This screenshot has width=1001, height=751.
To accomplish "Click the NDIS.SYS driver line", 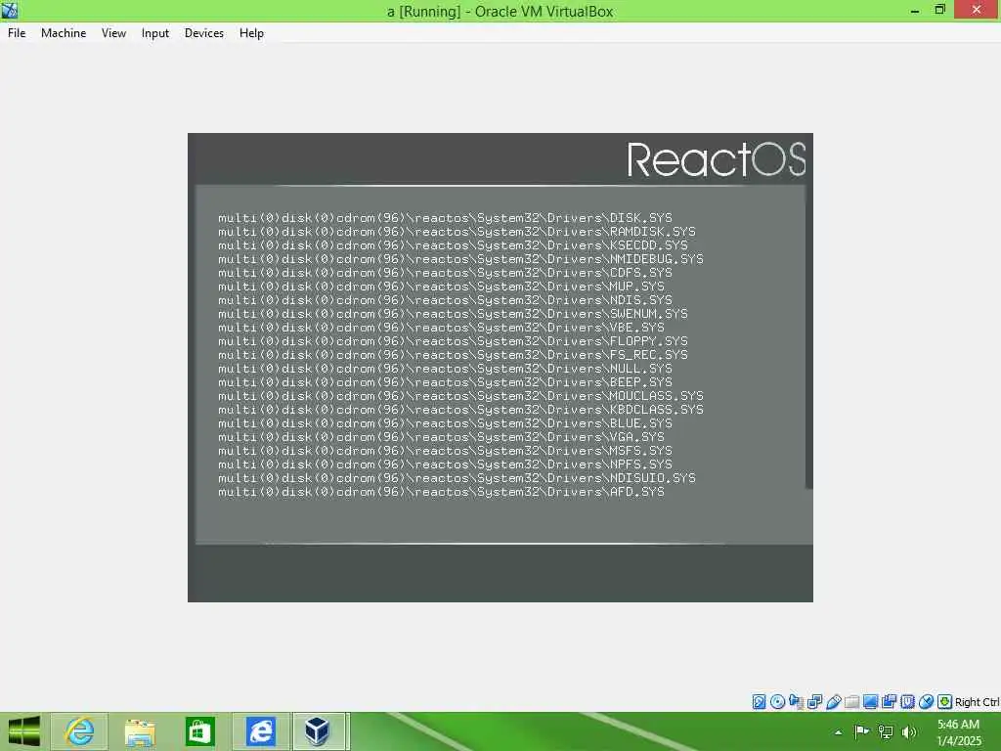I will coord(445,300).
